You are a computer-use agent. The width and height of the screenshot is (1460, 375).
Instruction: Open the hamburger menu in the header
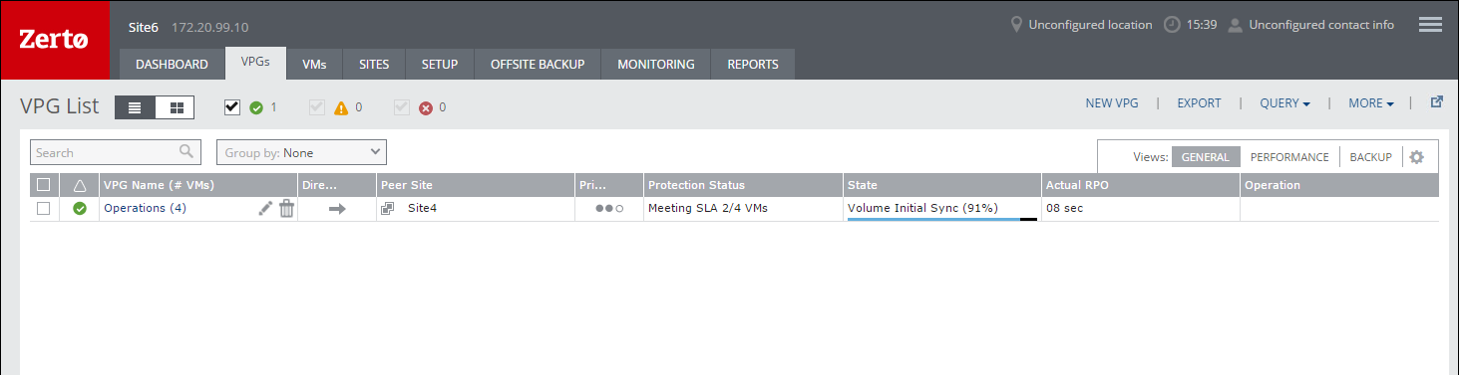pyautogui.click(x=1430, y=25)
